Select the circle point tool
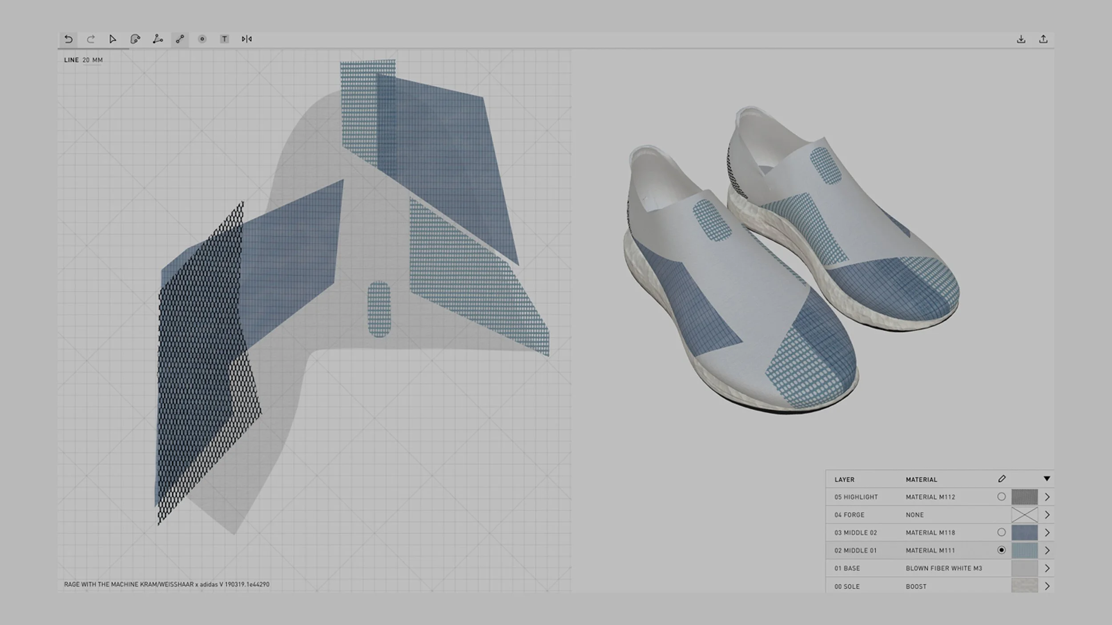Viewport: 1112px width, 625px height. (x=202, y=39)
